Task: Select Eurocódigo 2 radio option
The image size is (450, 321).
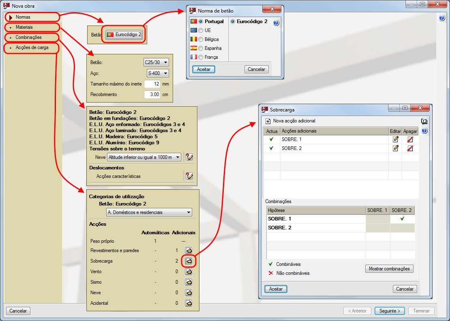Action: pos(233,21)
